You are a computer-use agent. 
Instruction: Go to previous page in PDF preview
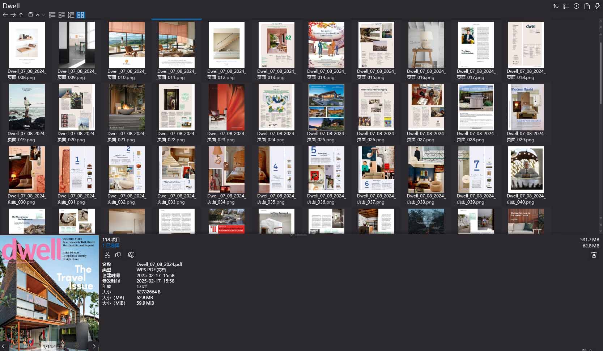coord(4,346)
